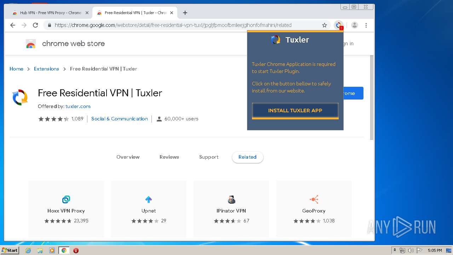The height and width of the screenshot is (255, 453).
Task: Click the page vertical scrollbar
Action: point(372,97)
